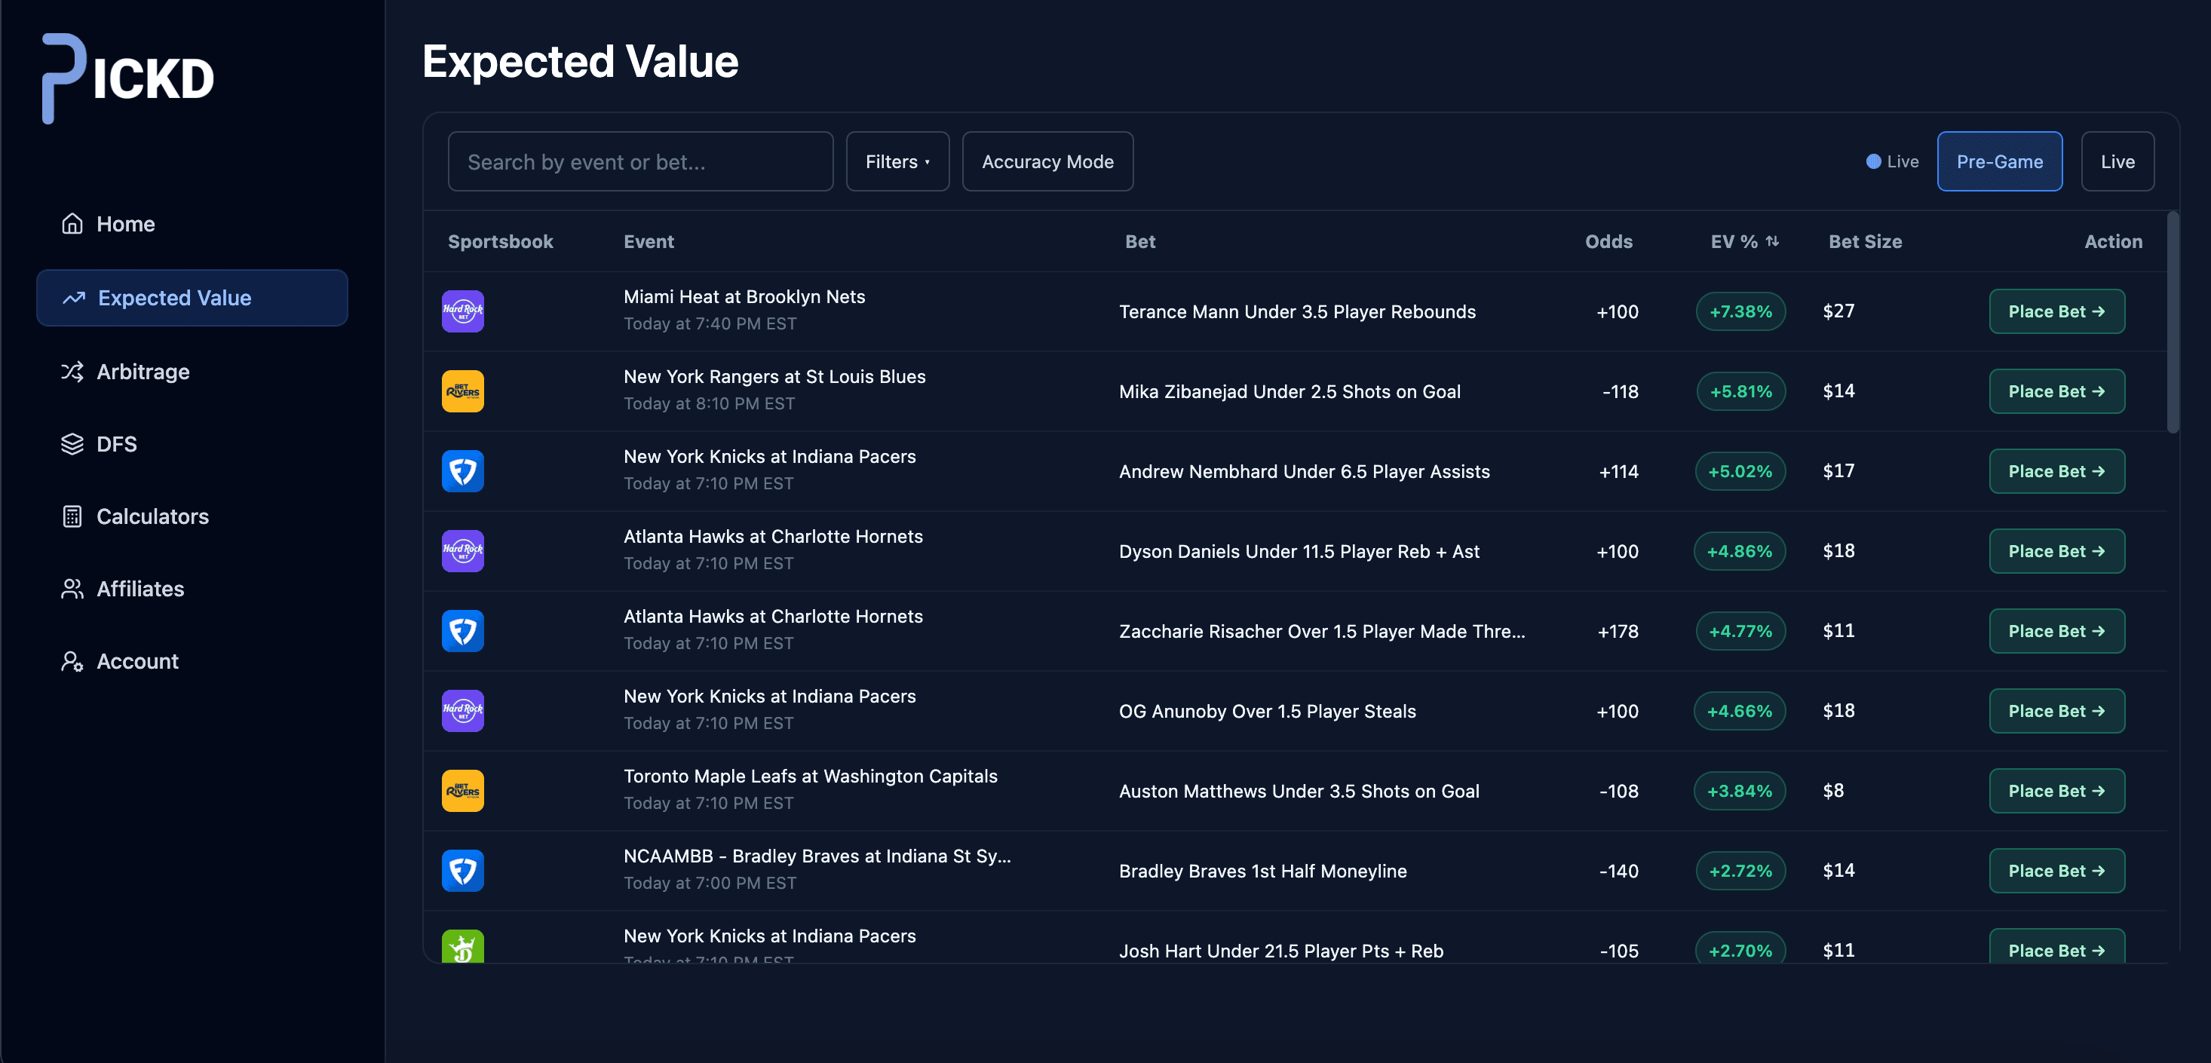
Task: Open the DFS section
Action: [x=117, y=443]
